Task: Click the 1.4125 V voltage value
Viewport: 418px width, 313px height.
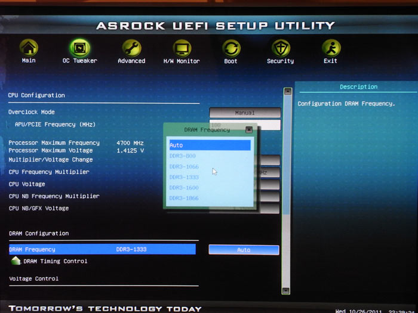Action: (x=130, y=151)
